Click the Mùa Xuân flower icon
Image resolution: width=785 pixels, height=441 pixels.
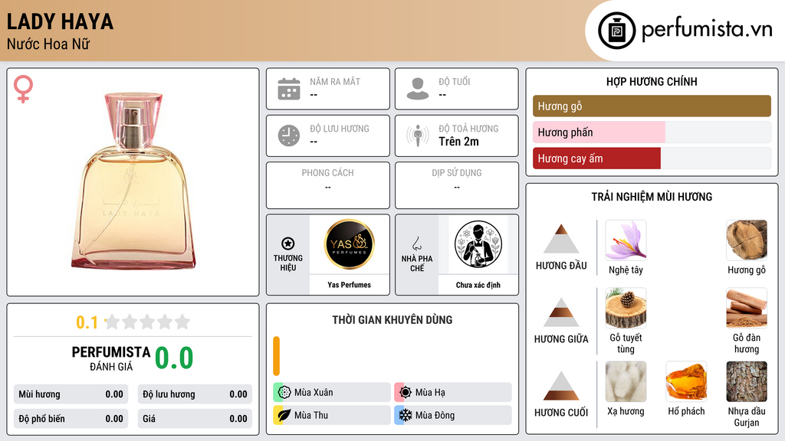(x=284, y=393)
